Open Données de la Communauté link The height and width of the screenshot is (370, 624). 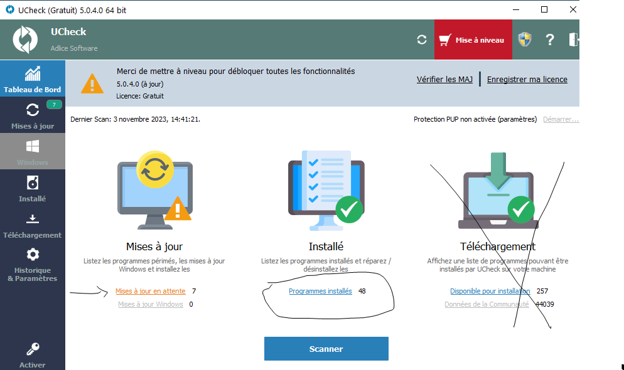point(487,304)
